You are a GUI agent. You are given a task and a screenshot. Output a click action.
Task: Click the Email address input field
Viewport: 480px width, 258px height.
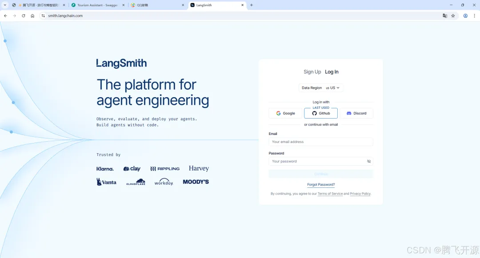[321, 142]
